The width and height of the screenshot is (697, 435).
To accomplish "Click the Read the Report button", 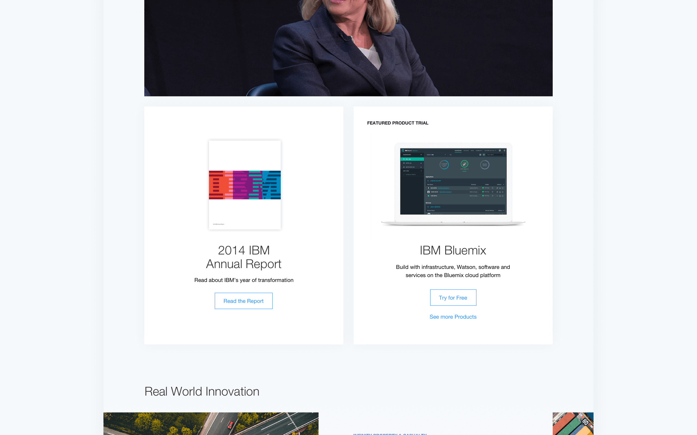I will [x=243, y=301].
